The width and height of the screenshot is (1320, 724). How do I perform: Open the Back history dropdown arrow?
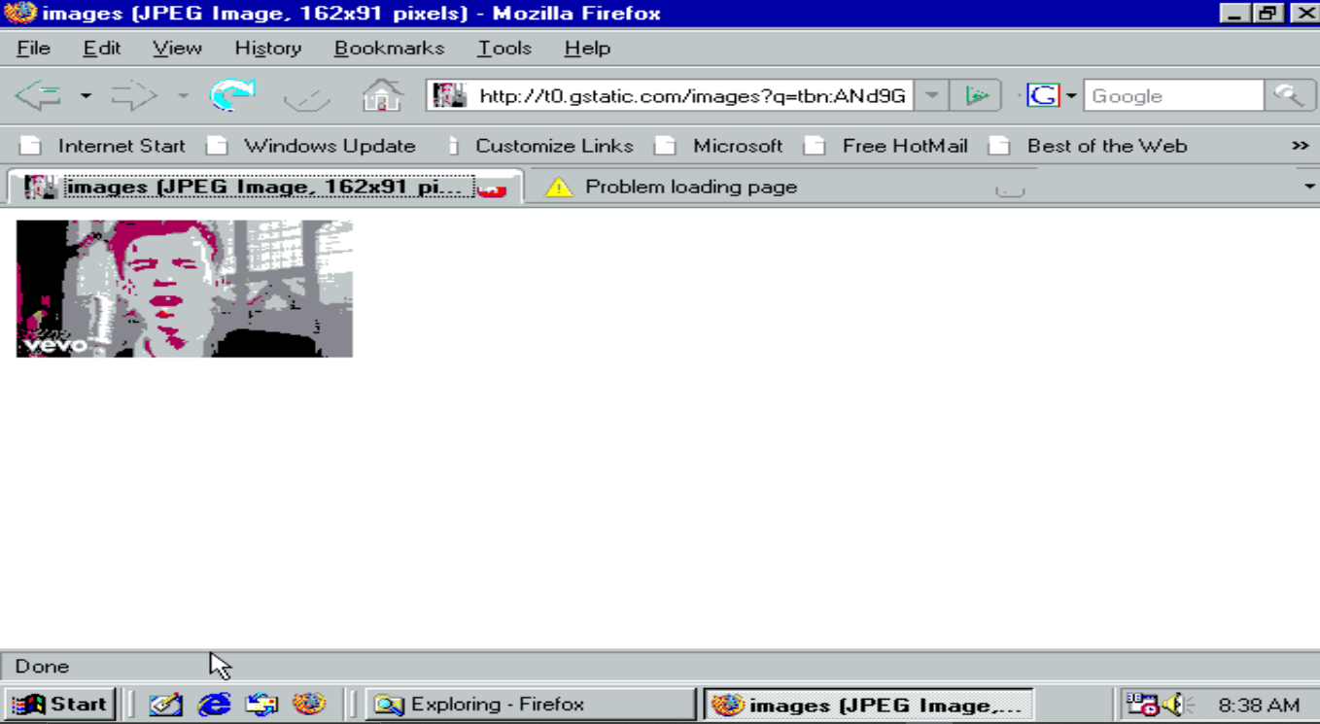tap(86, 96)
